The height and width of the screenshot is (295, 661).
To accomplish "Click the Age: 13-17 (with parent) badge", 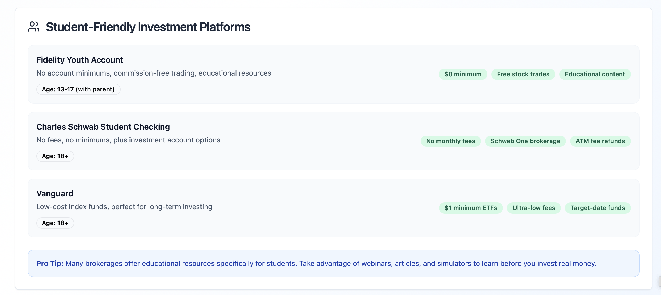I will 78,89.
